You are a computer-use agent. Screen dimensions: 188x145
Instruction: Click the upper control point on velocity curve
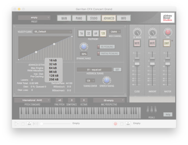point(54,44)
